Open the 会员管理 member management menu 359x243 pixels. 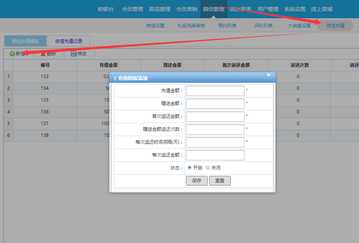click(132, 9)
